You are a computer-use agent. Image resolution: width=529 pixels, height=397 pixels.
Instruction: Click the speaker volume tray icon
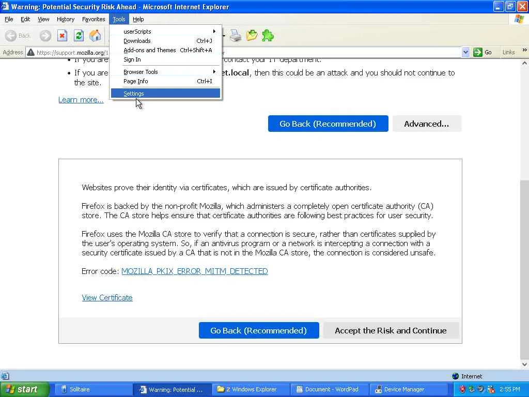pos(481,389)
